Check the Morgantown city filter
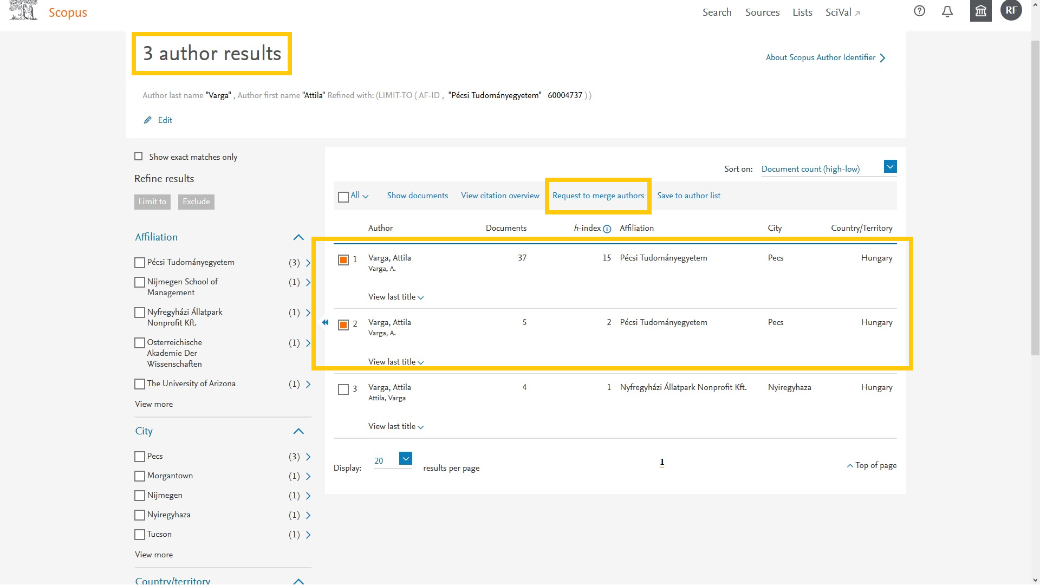Screen dimensions: 1040x585 140,476
